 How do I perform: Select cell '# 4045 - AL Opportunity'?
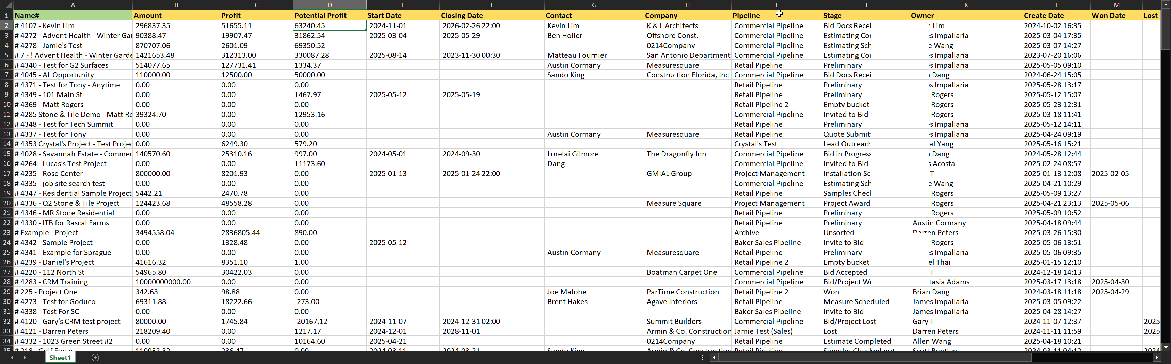point(73,75)
